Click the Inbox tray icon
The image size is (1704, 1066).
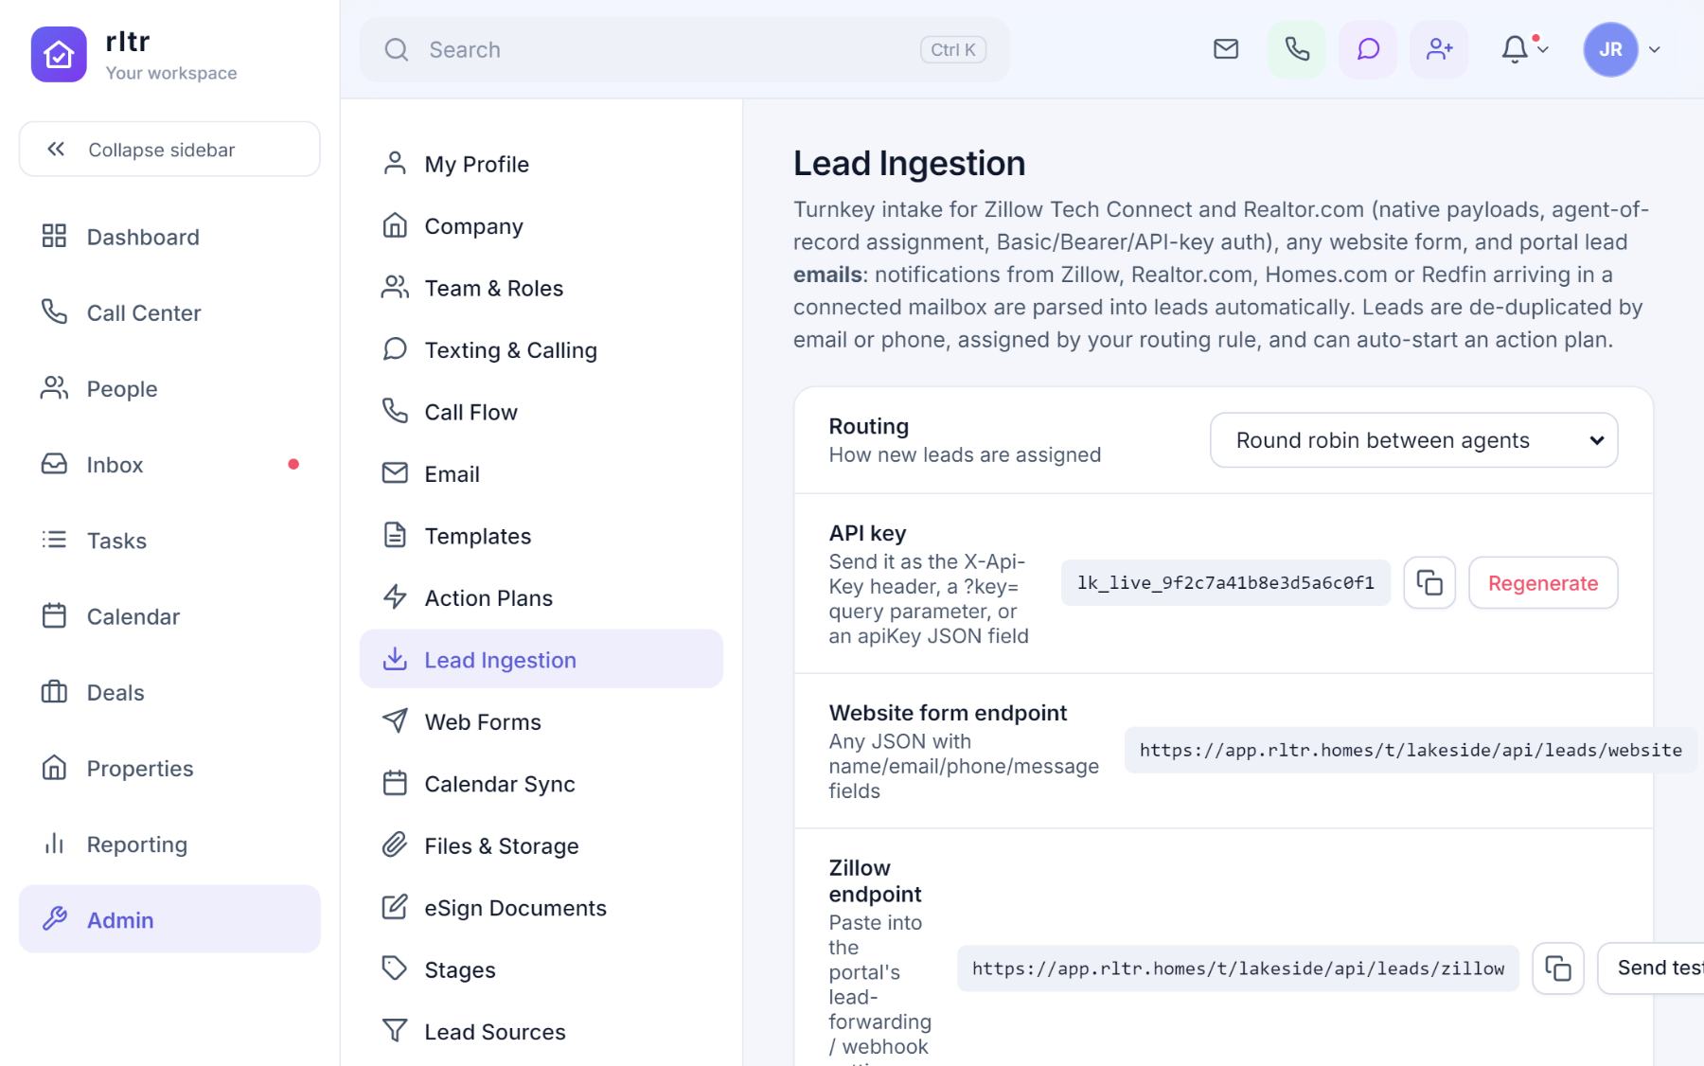click(x=54, y=464)
